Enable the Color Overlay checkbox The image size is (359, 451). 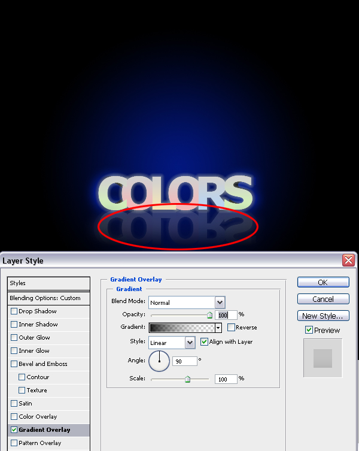pyautogui.click(x=14, y=417)
